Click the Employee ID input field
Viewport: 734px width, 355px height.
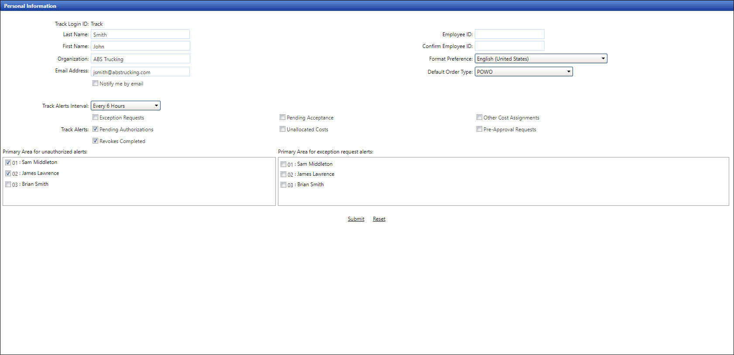coord(509,34)
